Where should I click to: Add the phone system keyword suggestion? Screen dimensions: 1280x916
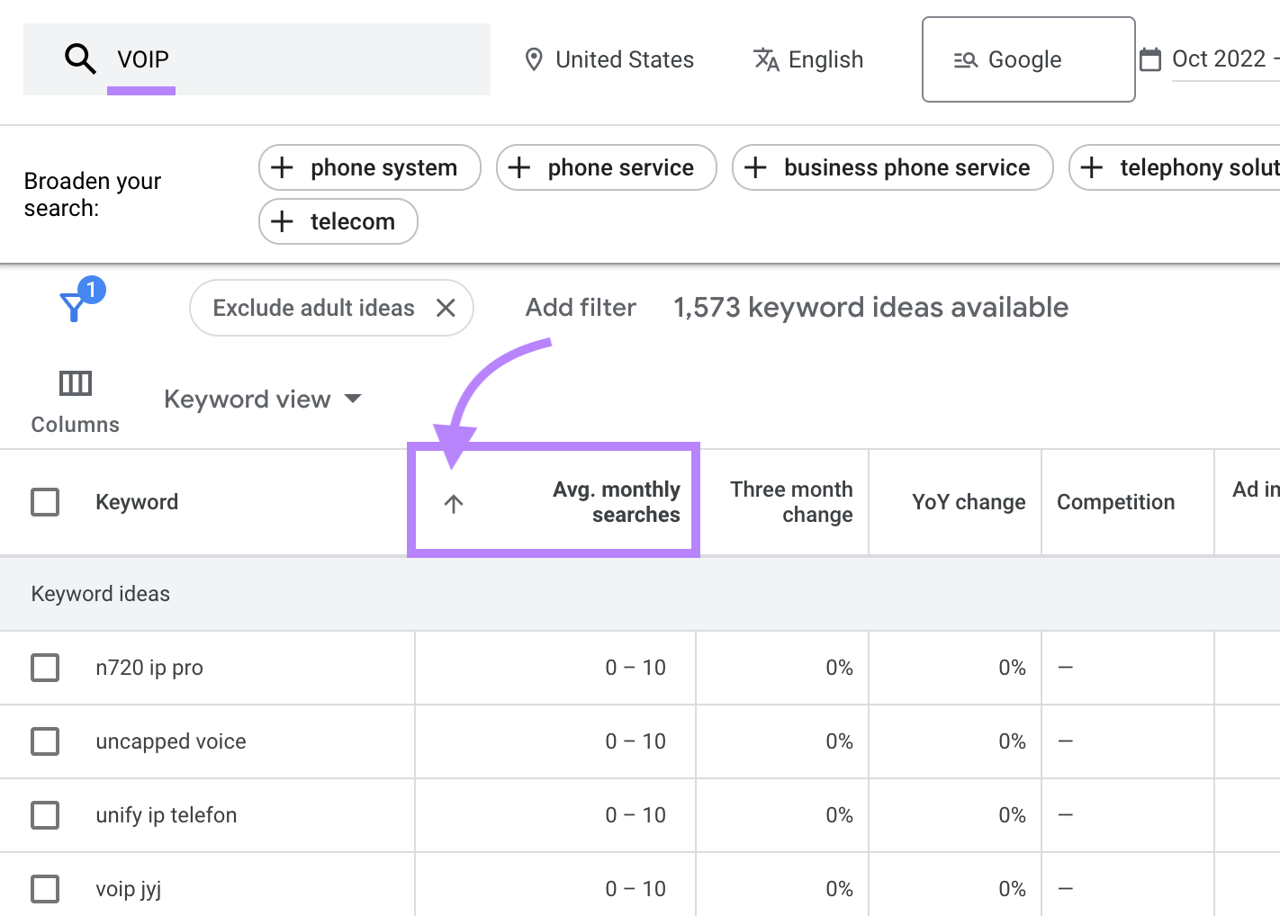pos(369,167)
